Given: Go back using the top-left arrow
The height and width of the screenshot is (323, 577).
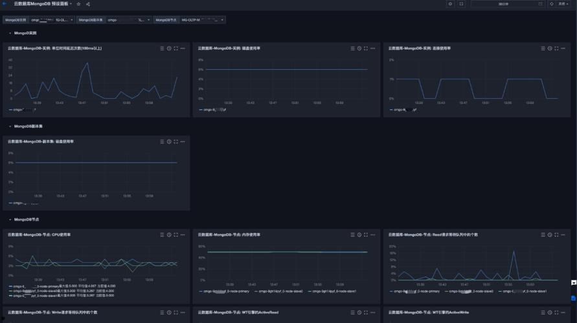Looking at the screenshot, I should coord(5,4).
